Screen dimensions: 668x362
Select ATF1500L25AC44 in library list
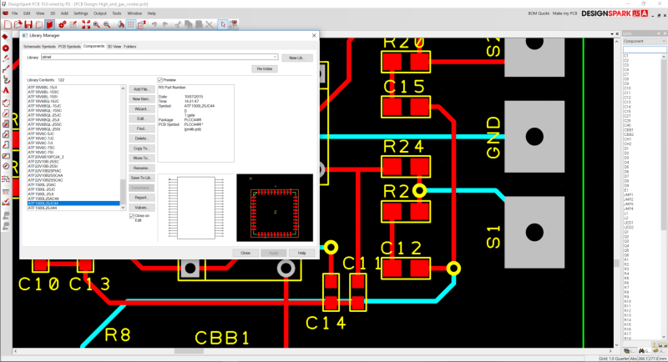coord(43,199)
